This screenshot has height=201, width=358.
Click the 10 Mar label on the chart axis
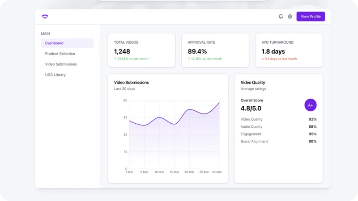pos(159,172)
